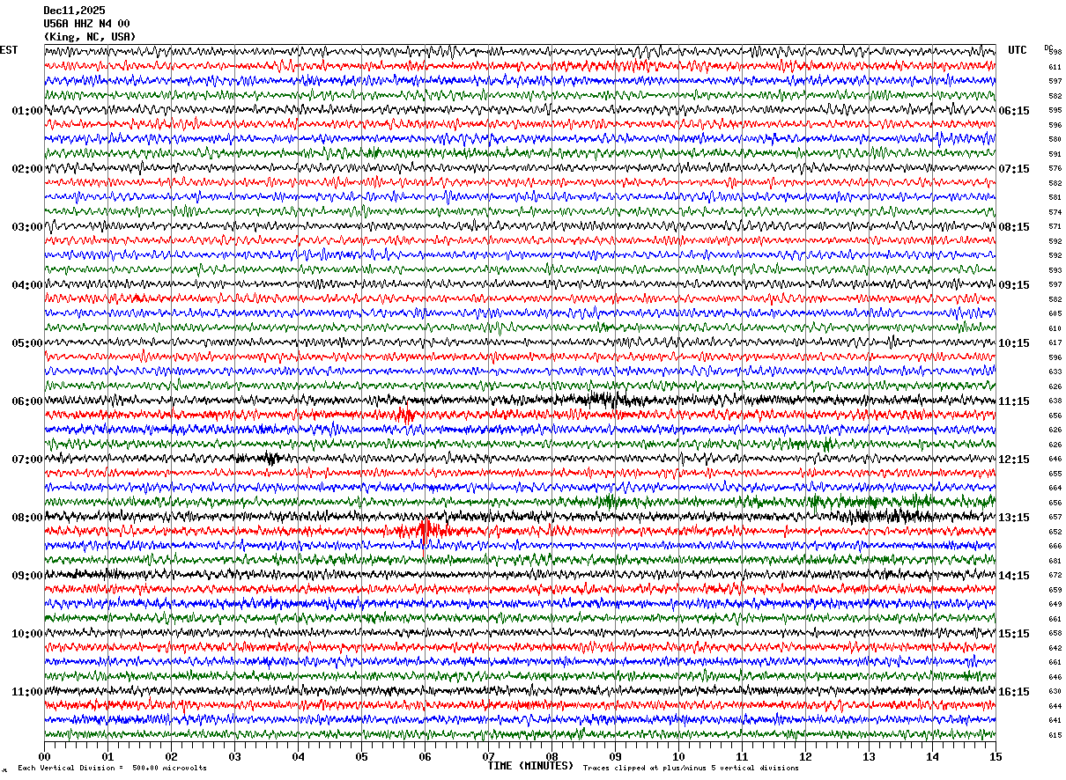Click DC offset value 657
The height and width of the screenshot is (780, 1066).
pyautogui.click(x=1055, y=518)
